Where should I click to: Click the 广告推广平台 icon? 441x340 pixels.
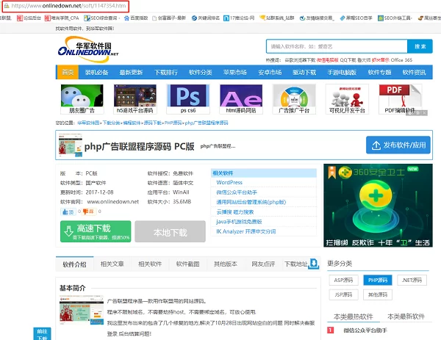(293, 95)
